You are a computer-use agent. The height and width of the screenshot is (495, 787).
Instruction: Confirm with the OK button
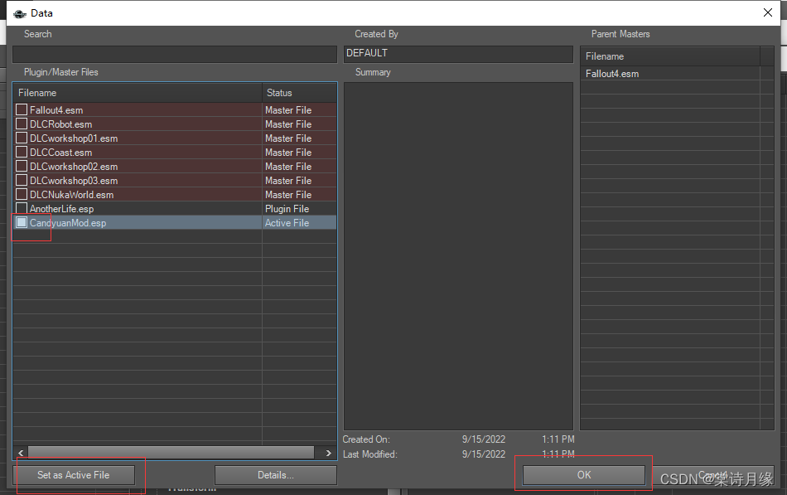pyautogui.click(x=584, y=475)
